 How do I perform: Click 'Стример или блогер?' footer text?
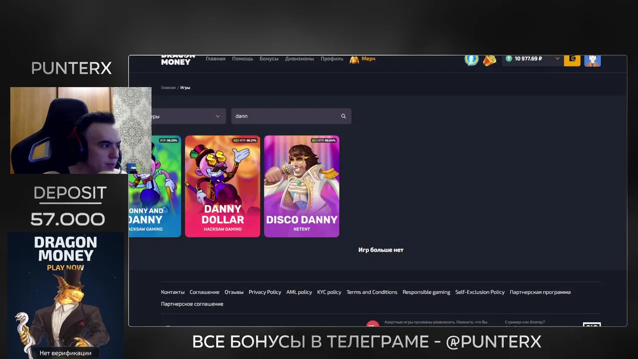[x=525, y=322]
